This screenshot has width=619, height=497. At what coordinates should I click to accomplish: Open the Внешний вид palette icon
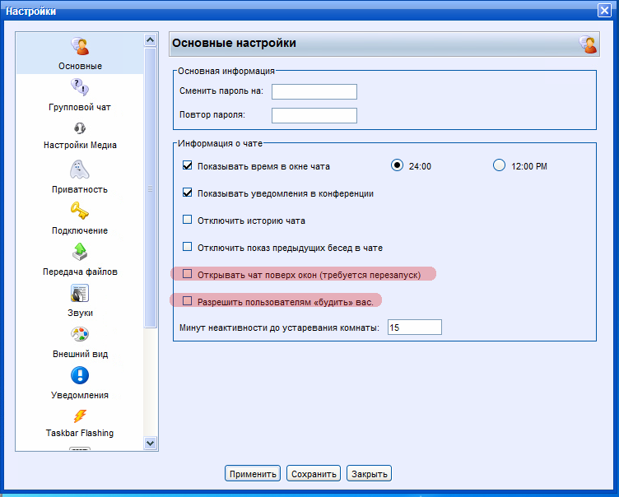[x=80, y=334]
